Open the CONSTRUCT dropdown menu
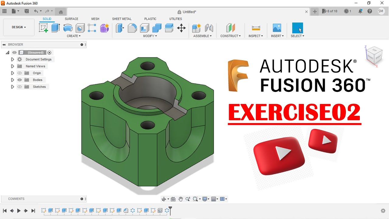Viewport: 389px width, 219px height. point(230,36)
